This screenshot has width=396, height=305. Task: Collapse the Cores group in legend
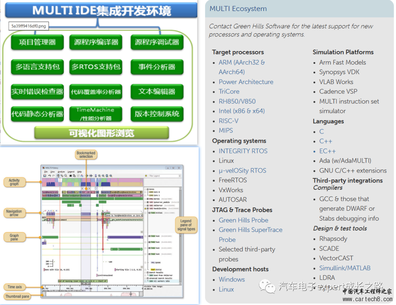point(148,189)
